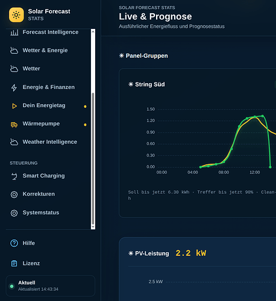The image size is (276, 301).
Task: Click the Panel-Gruppen section heading
Action: (x=146, y=56)
